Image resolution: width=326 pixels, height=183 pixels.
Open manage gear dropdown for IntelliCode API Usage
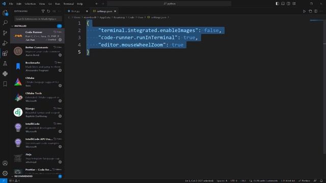[x=60, y=147]
